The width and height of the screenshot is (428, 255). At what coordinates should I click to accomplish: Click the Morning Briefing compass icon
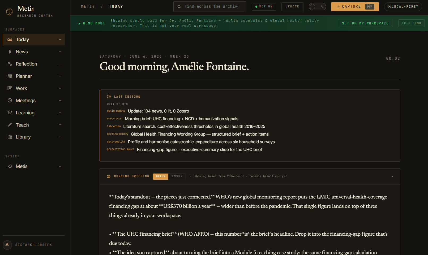pos(109,176)
